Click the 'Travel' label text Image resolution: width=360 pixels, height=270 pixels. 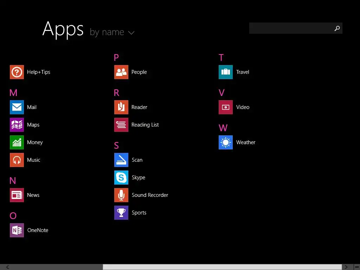pos(243,72)
